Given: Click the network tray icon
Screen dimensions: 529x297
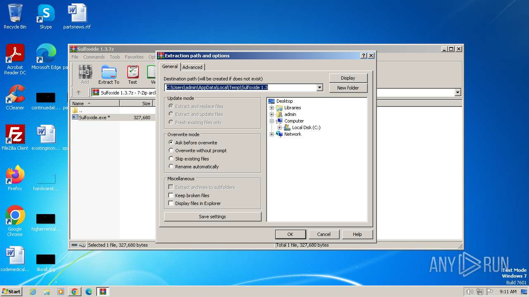Looking at the screenshot, I should click(x=480, y=292).
